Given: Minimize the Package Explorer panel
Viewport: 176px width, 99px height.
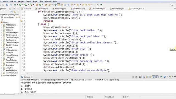Looking at the screenshot, I should pyautogui.click(x=14, y=9).
